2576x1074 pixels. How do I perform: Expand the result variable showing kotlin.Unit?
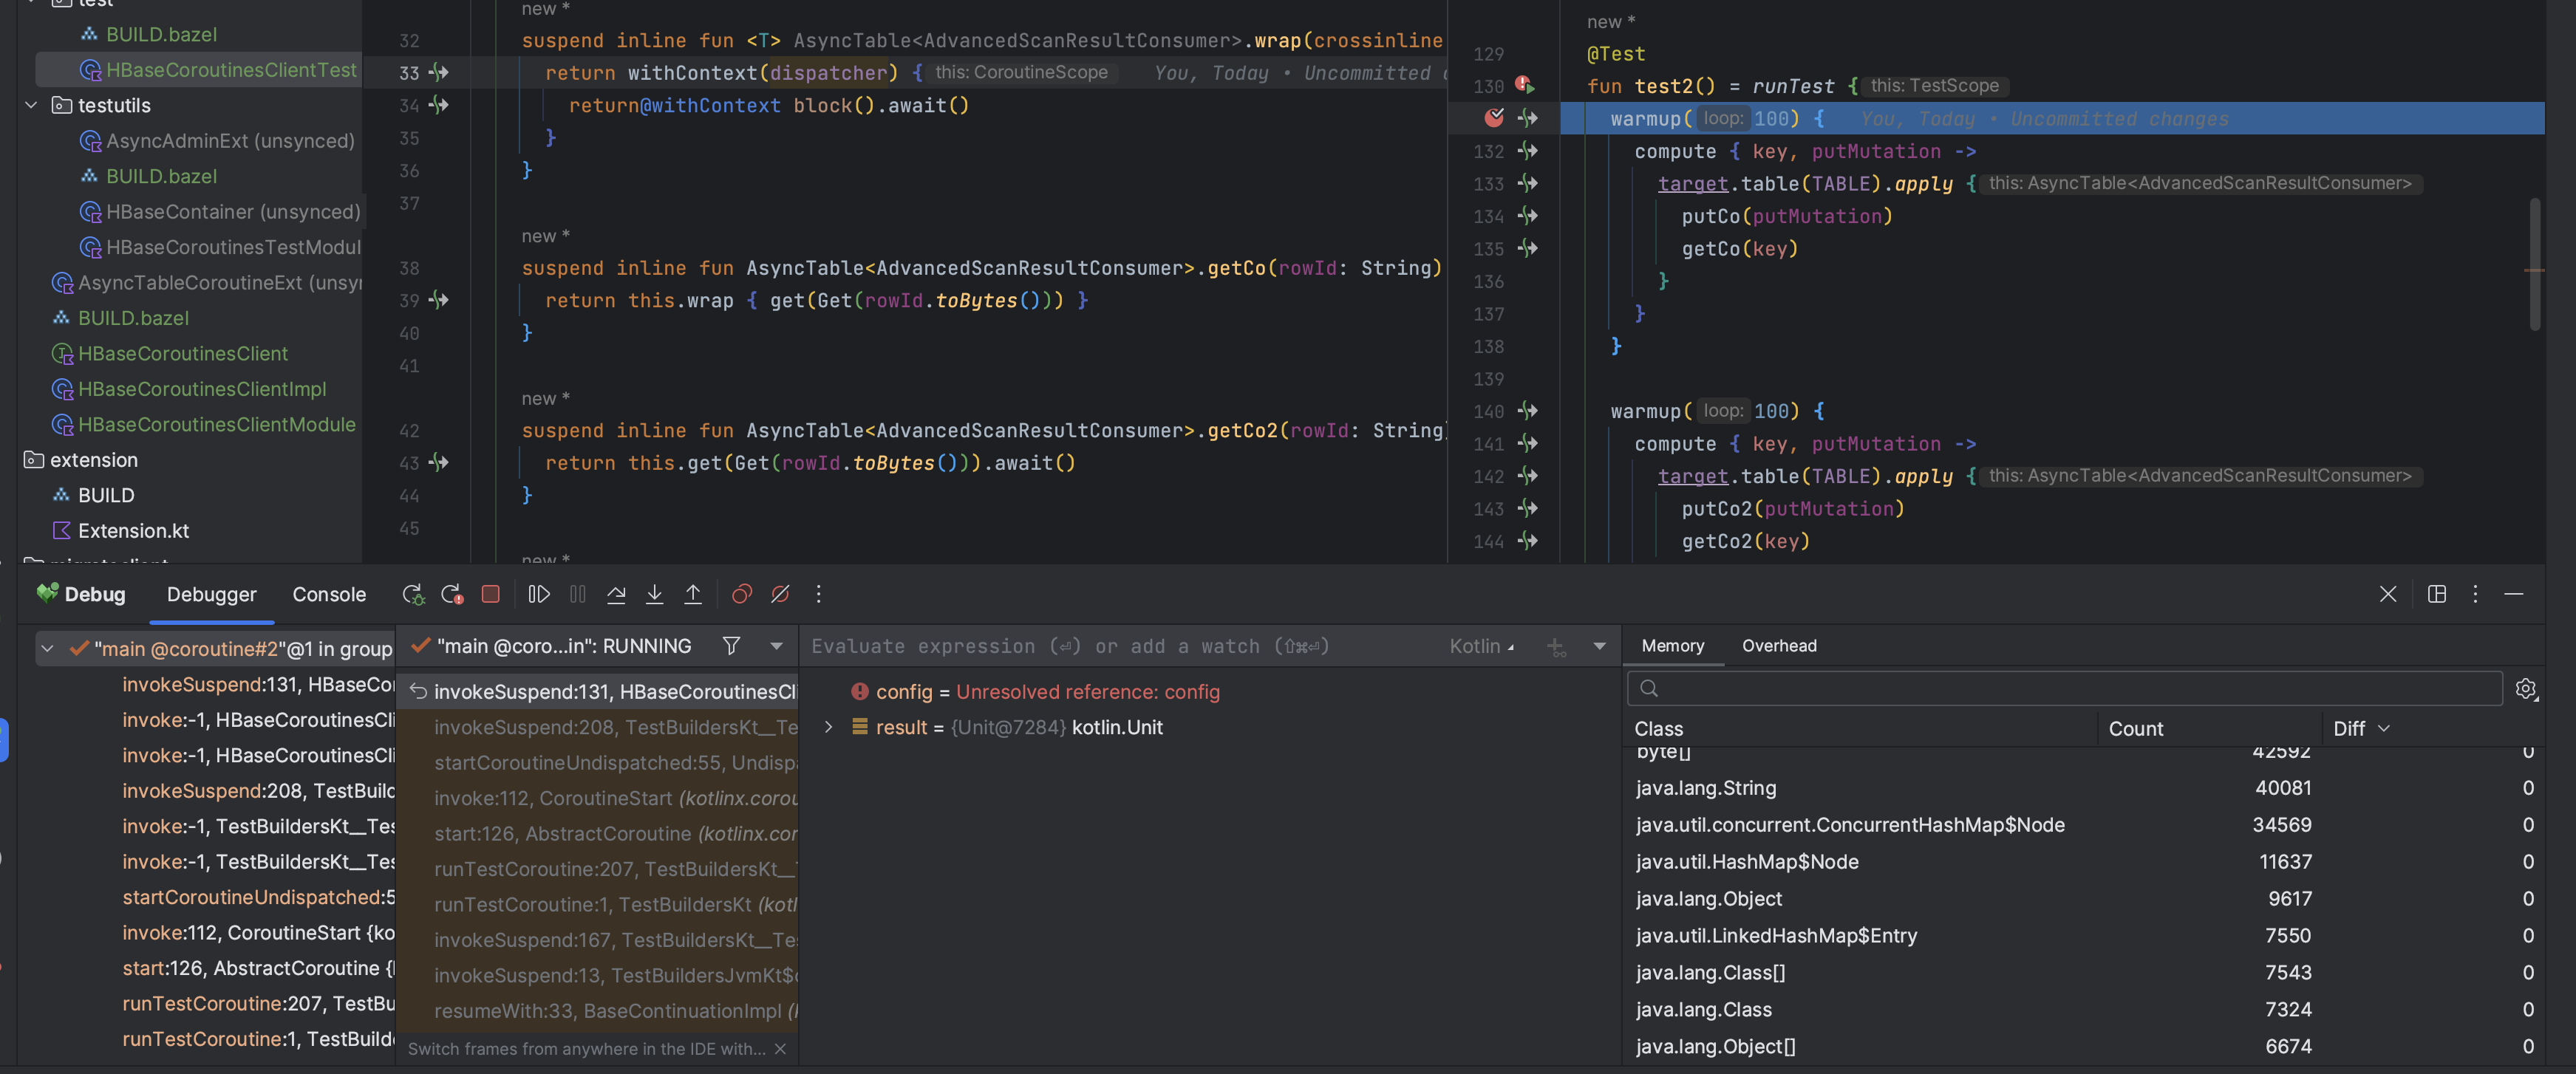(x=828, y=727)
